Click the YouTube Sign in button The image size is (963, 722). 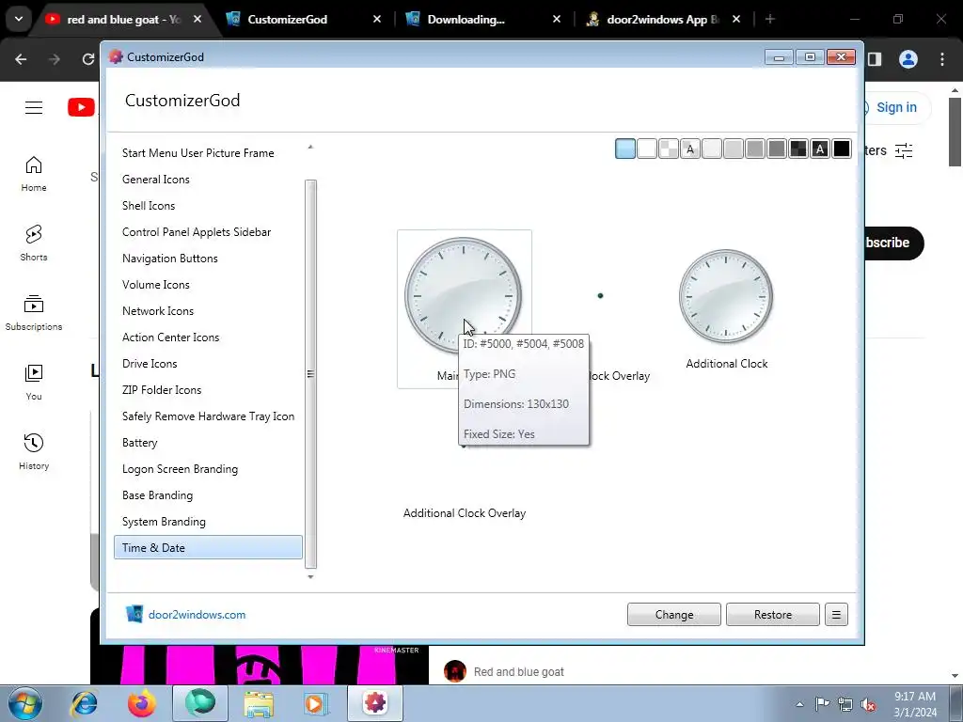(895, 107)
